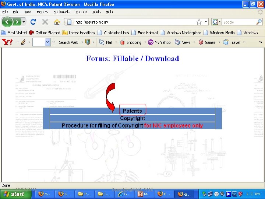Click the Stop loading X icon

(45, 22)
